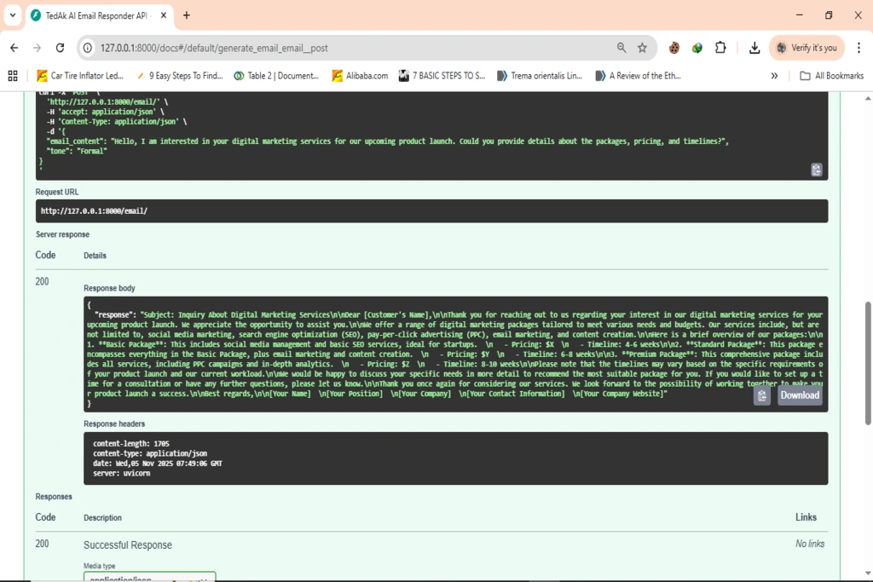Click the browser forward arrow
The height and width of the screenshot is (582, 873).
pyautogui.click(x=37, y=48)
